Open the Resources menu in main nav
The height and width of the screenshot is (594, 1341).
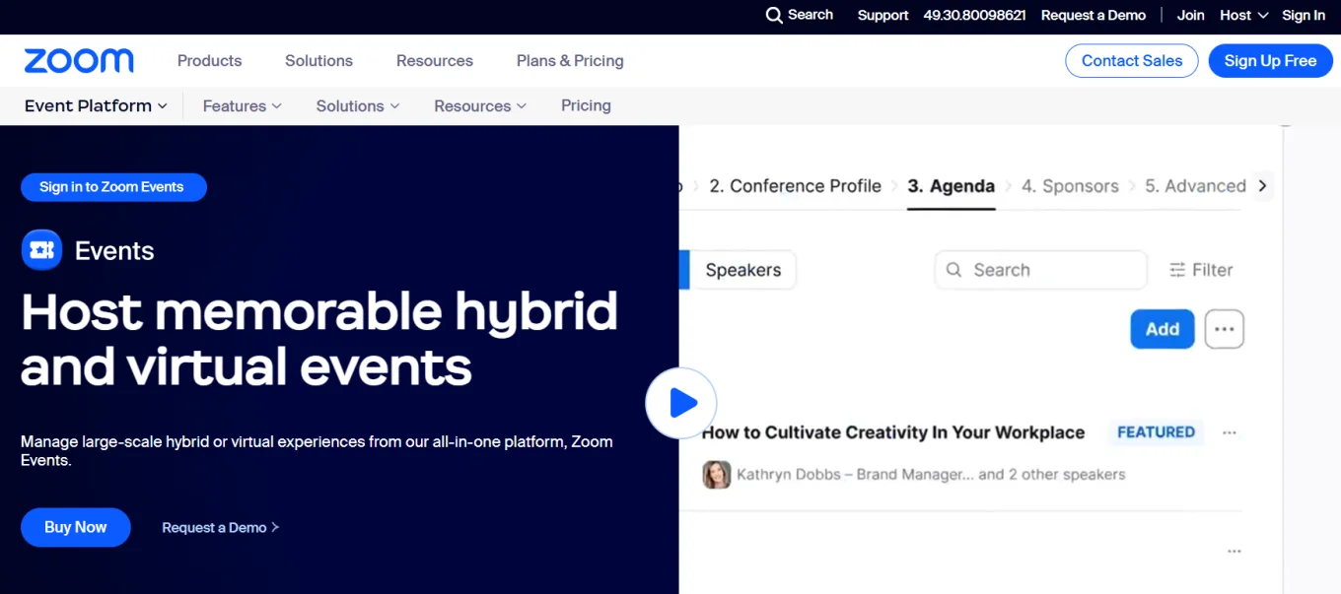tap(435, 61)
